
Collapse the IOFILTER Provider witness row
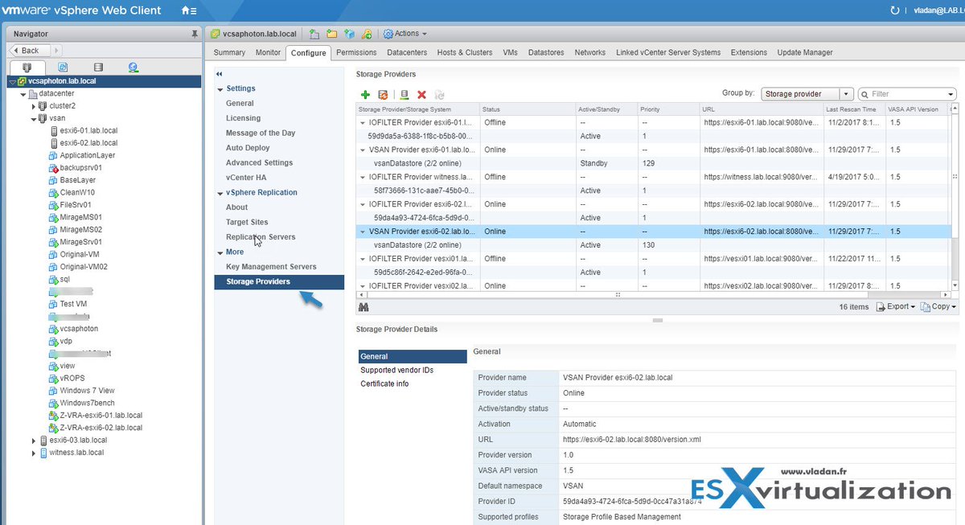[363, 177]
